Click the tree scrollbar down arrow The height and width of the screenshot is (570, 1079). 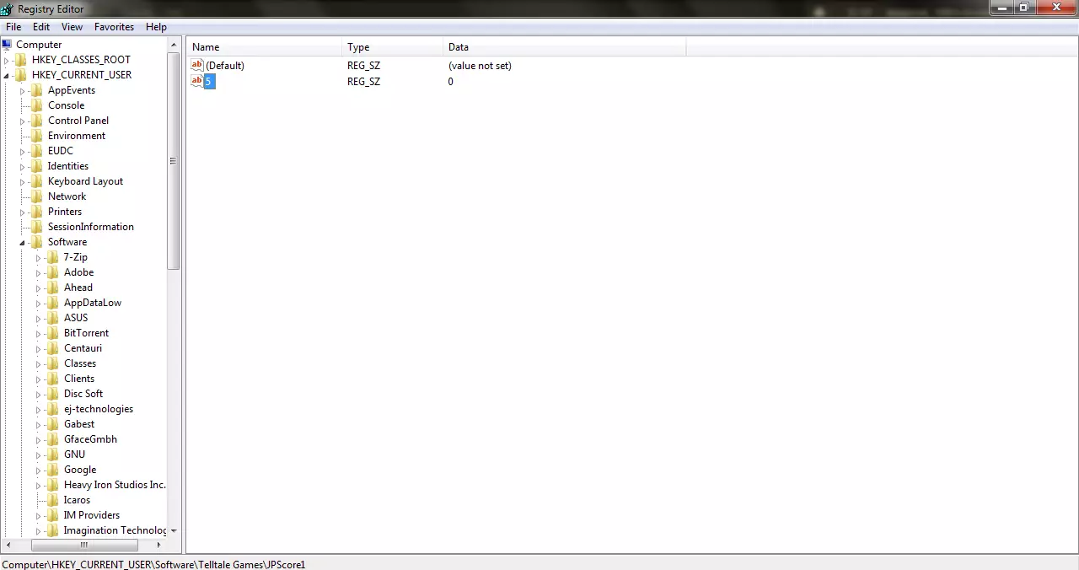(174, 530)
